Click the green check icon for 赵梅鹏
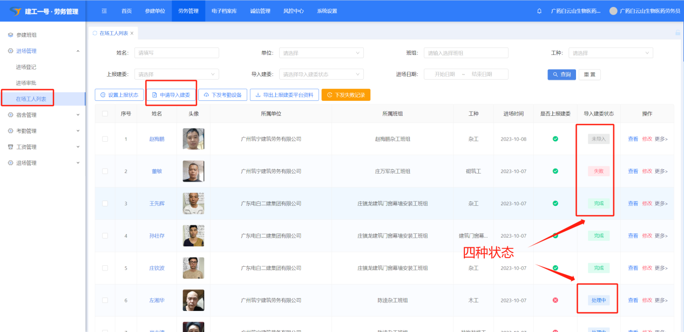The image size is (684, 332). click(x=555, y=139)
